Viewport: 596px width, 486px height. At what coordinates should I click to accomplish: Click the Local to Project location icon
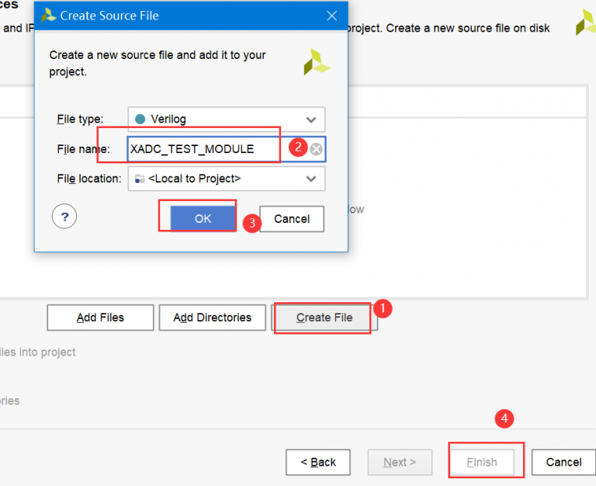[139, 179]
